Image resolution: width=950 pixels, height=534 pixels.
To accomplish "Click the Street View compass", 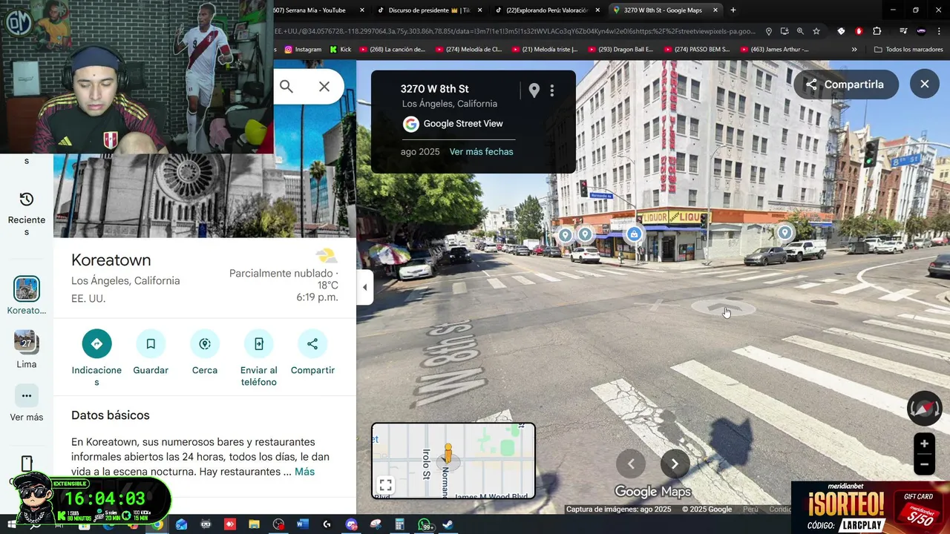I will pyautogui.click(x=925, y=409).
